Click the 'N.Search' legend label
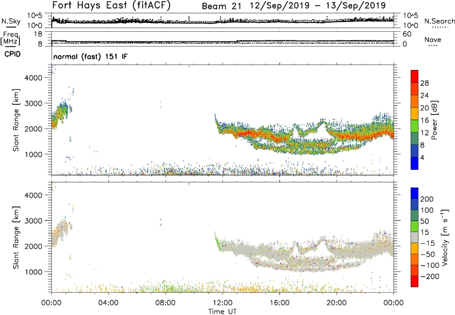 (439, 21)
